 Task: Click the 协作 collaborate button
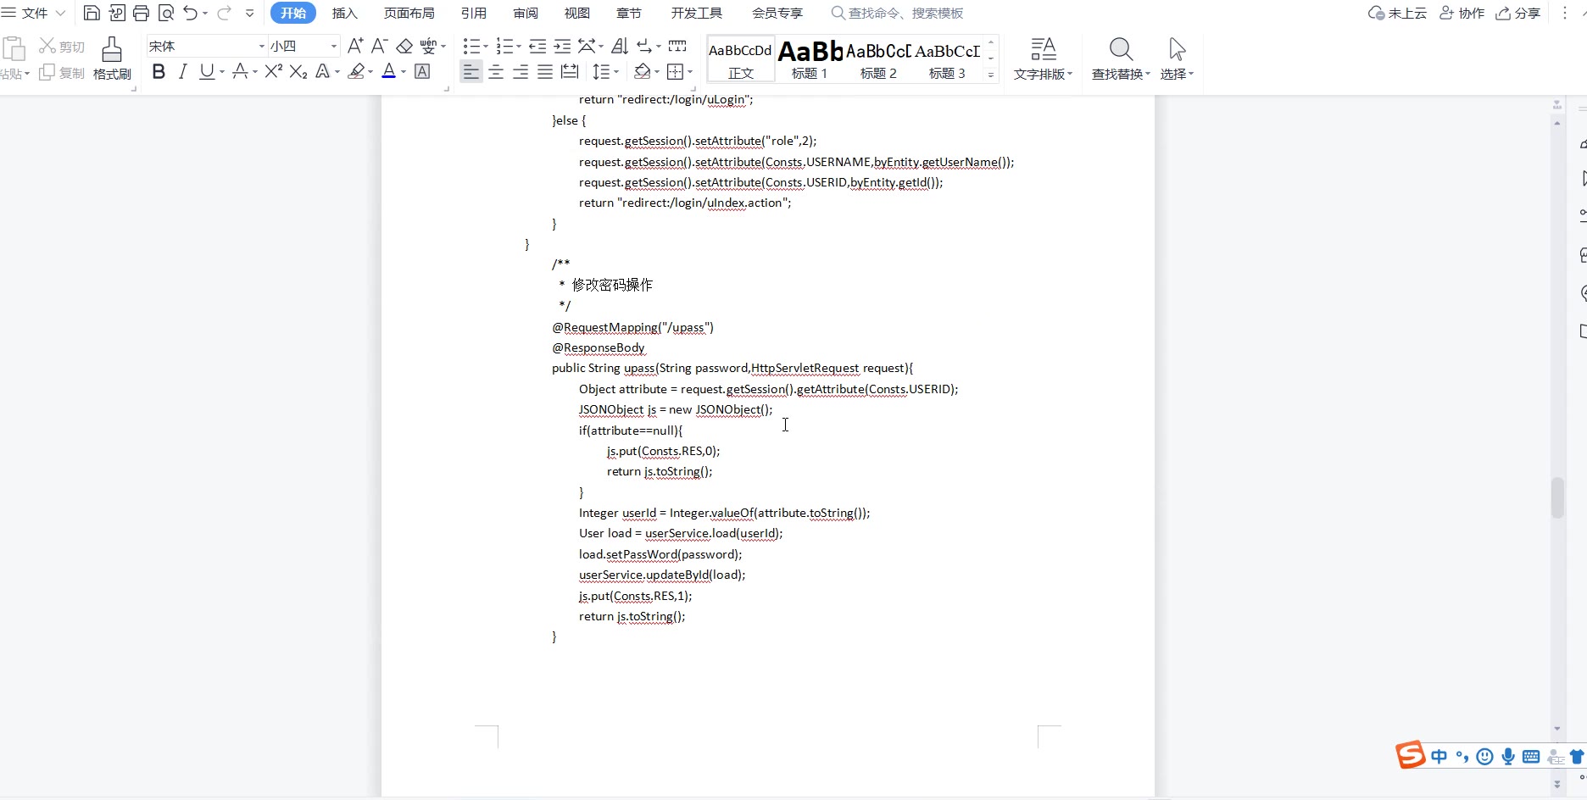click(x=1462, y=13)
